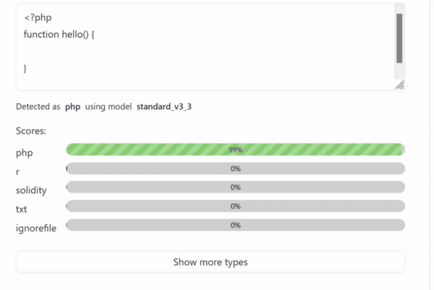Image resolution: width=434 pixels, height=290 pixels.
Task: Click inside the code text area
Action: 203,50
